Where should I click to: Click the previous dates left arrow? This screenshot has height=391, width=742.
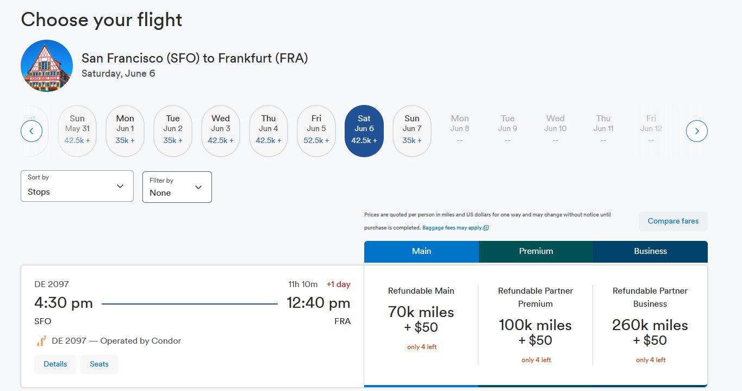[x=32, y=131]
